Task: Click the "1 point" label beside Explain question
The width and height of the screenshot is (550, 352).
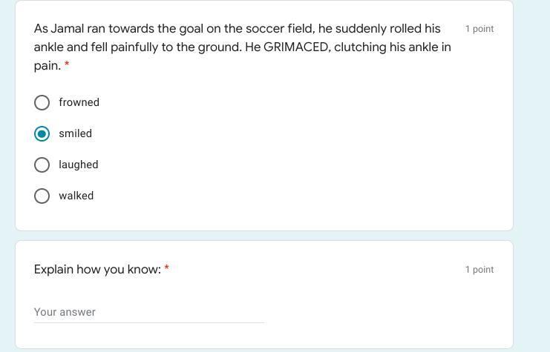Action: point(479,270)
